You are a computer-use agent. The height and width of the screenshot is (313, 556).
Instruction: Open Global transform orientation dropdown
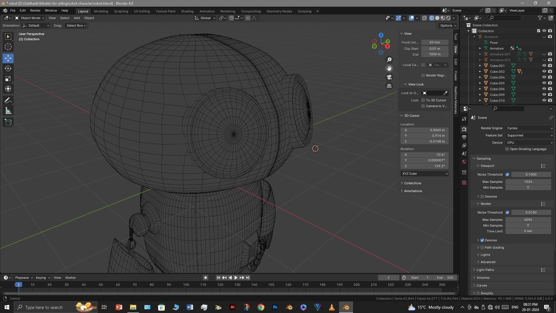pos(205,18)
